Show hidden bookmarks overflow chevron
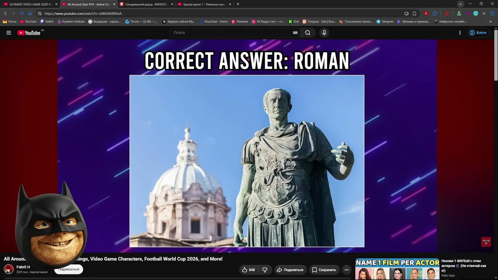This screenshot has height=280, width=498. click(x=491, y=21)
